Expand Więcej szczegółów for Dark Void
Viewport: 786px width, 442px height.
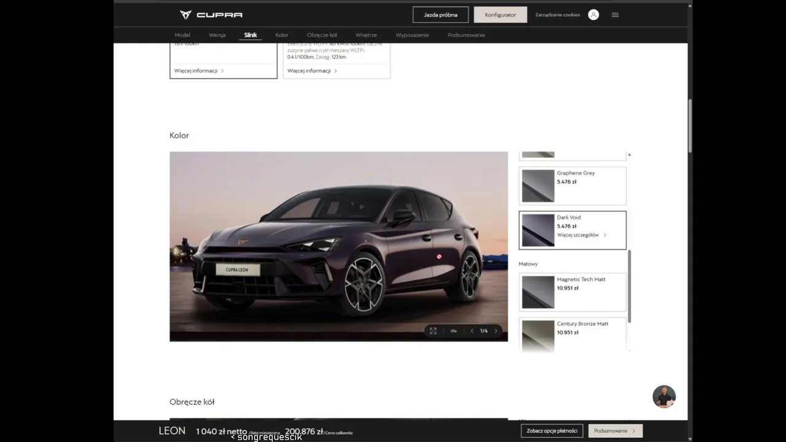(581, 235)
